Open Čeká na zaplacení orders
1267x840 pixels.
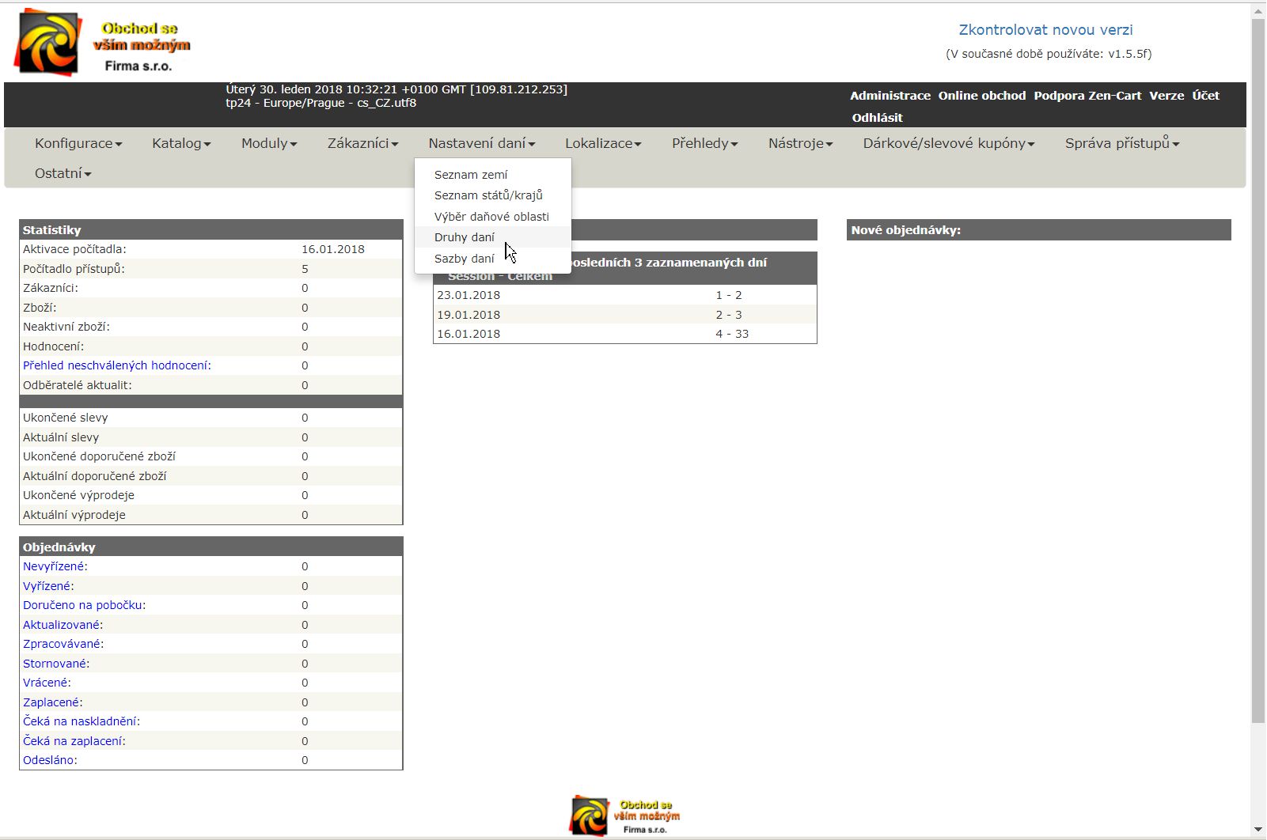pos(74,741)
